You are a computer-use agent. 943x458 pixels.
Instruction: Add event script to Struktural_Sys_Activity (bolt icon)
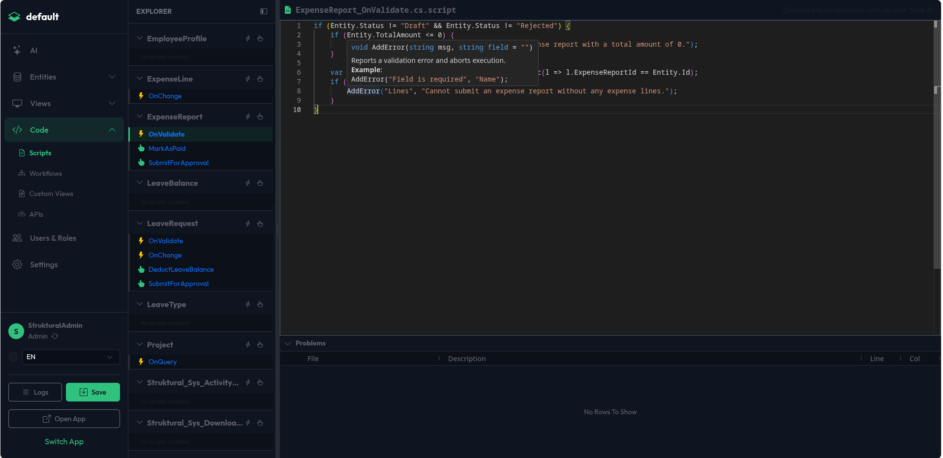(248, 382)
